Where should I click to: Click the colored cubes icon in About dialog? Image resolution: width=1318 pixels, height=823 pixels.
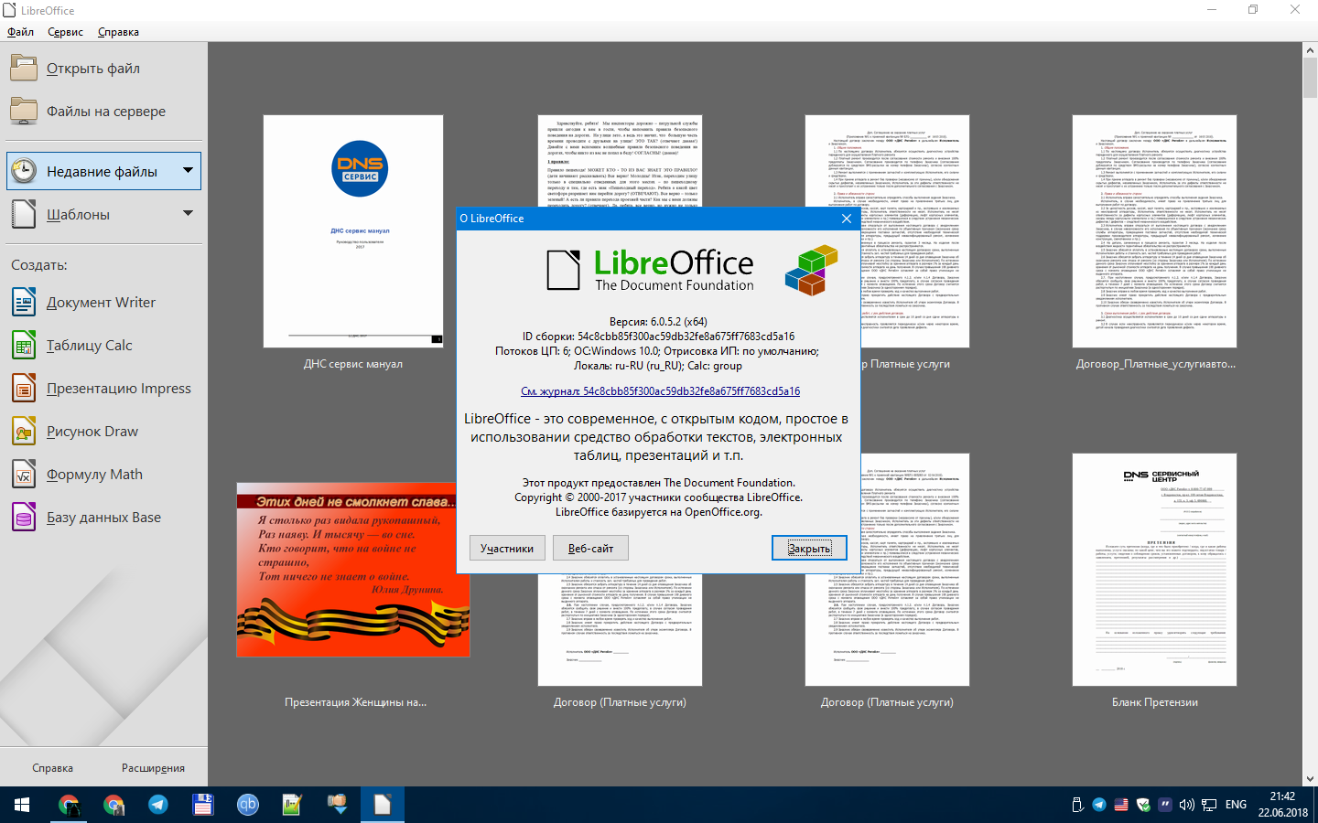[x=811, y=270]
